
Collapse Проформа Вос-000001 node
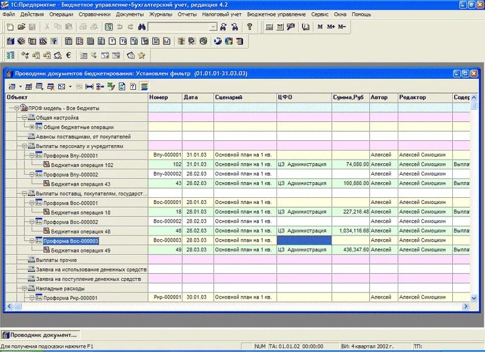point(32,203)
